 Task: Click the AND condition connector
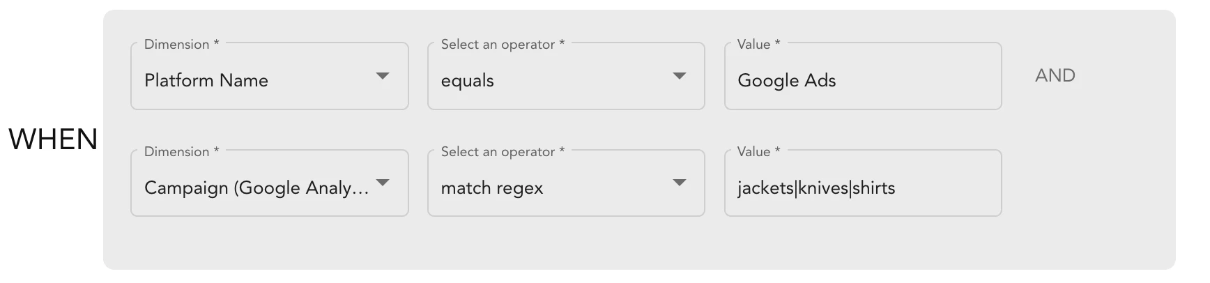click(1055, 75)
